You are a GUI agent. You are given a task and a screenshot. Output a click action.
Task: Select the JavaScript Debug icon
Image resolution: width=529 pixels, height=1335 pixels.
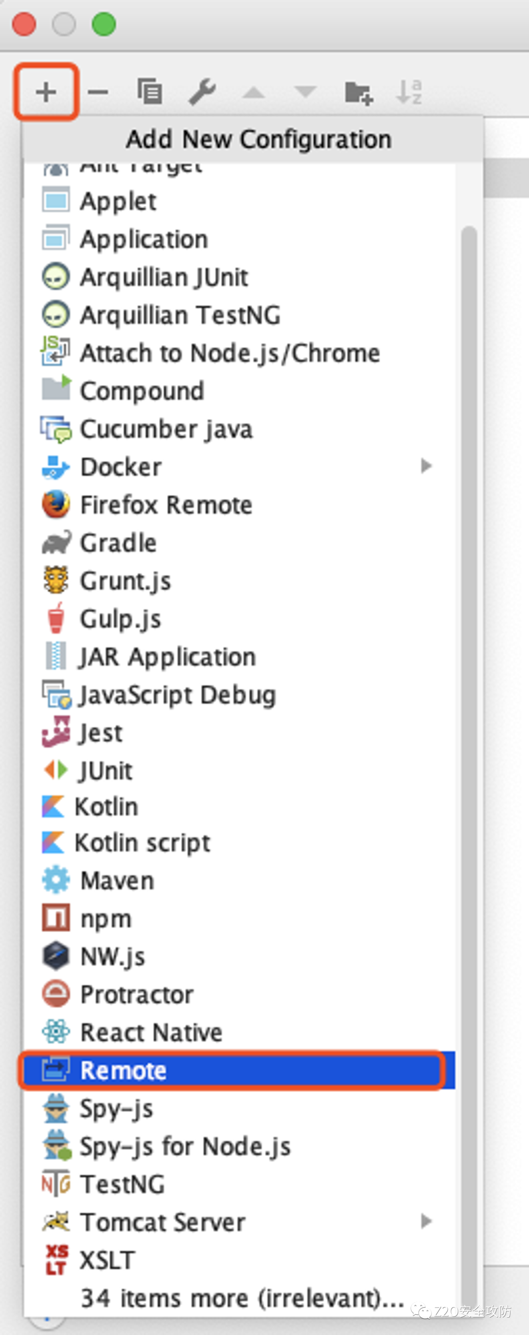[56, 694]
